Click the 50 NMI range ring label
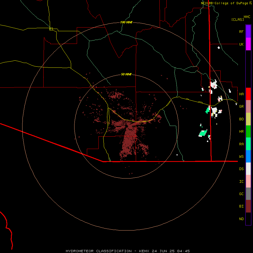Viewport: 253px width, 253px height. click(x=126, y=74)
